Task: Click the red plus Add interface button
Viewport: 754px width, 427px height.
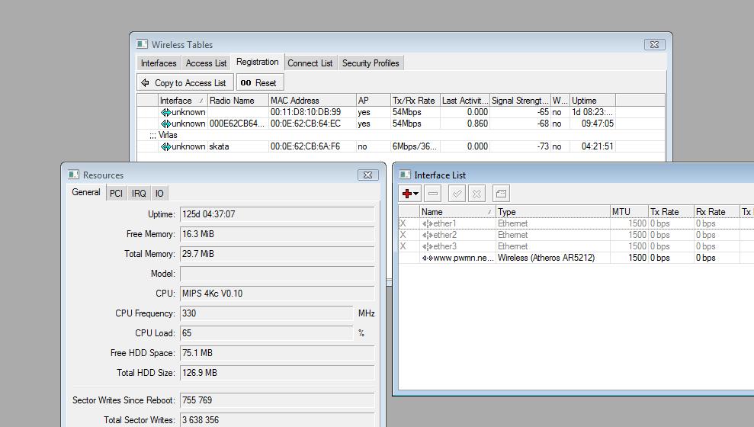Action: [x=407, y=194]
